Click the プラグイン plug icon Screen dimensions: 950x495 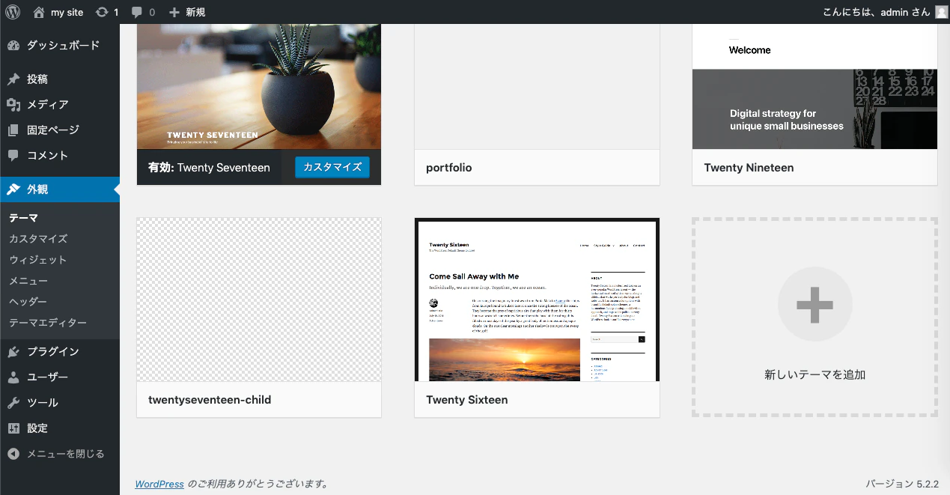pyautogui.click(x=13, y=352)
